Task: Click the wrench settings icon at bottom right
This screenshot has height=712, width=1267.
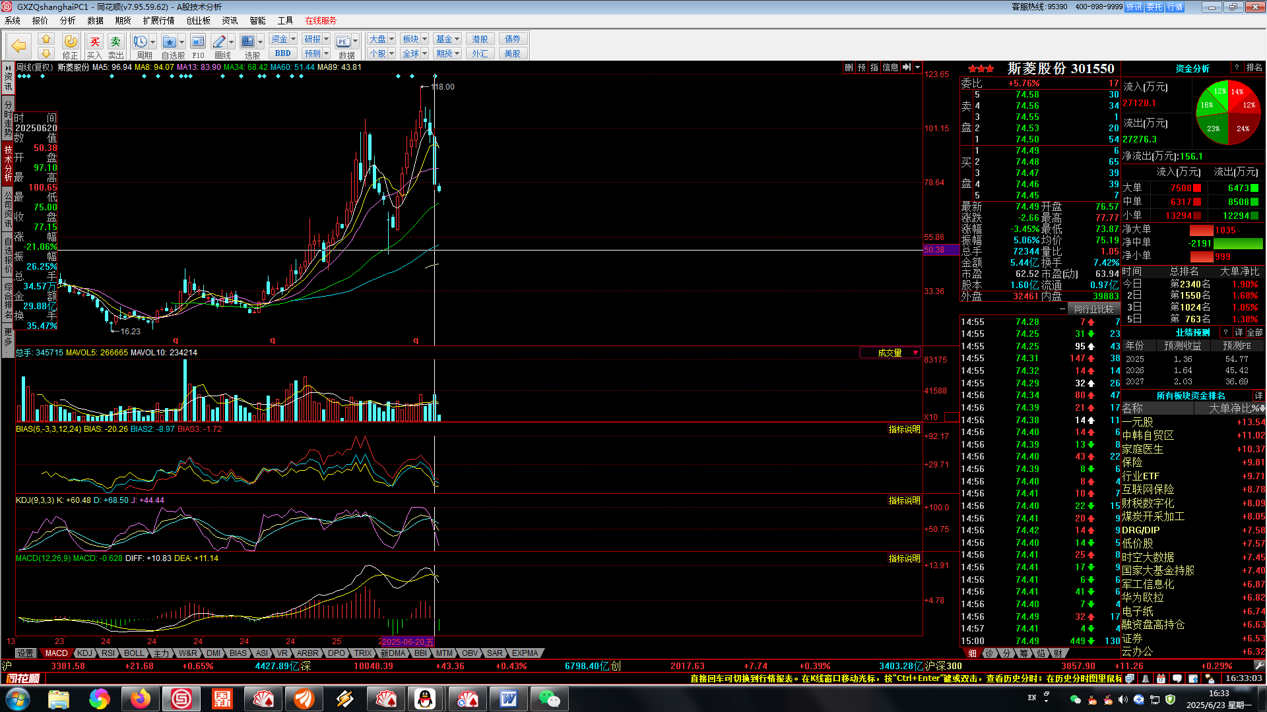Action: pos(1259,666)
